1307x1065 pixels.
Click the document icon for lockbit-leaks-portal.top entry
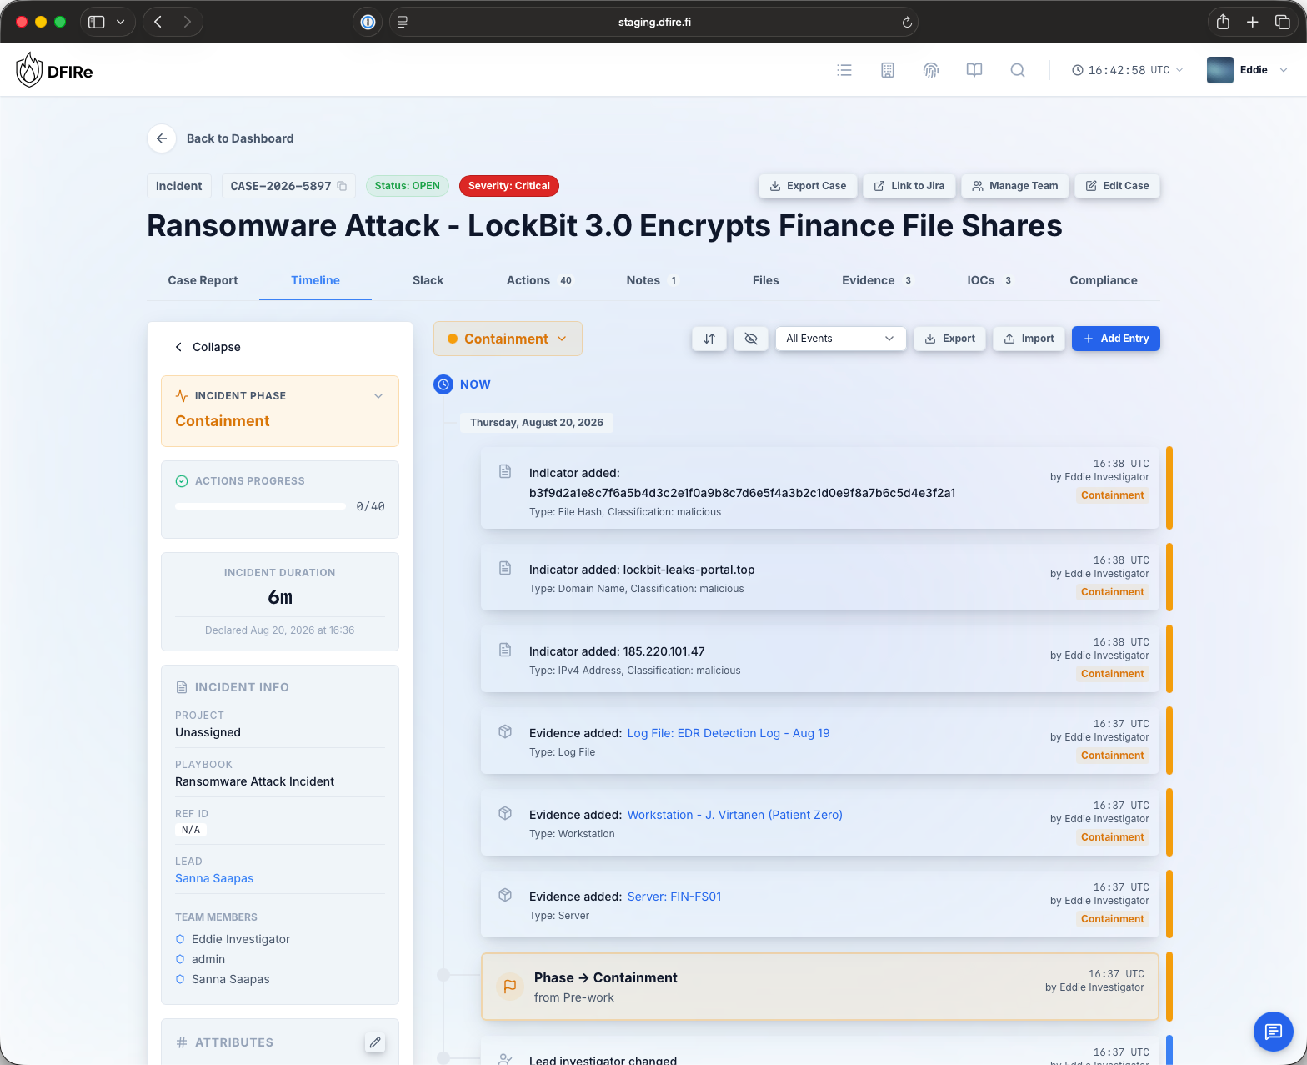coord(505,568)
